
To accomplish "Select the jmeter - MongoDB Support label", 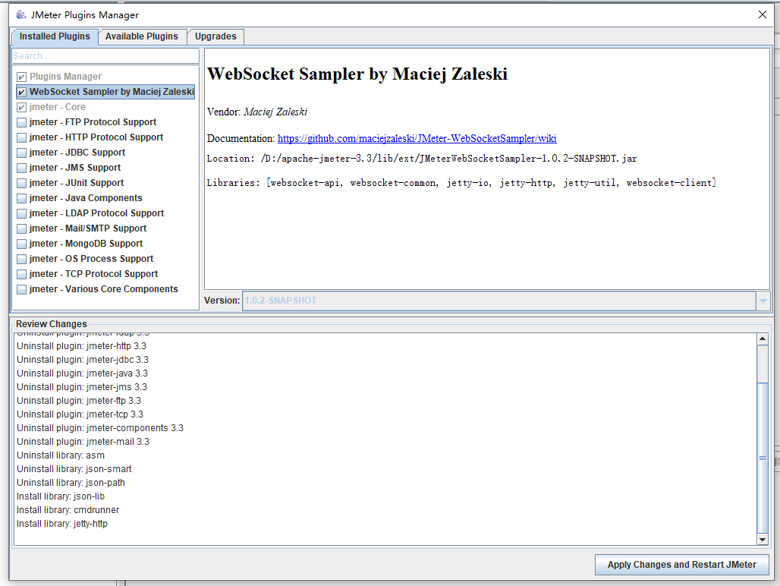I will click(x=86, y=243).
